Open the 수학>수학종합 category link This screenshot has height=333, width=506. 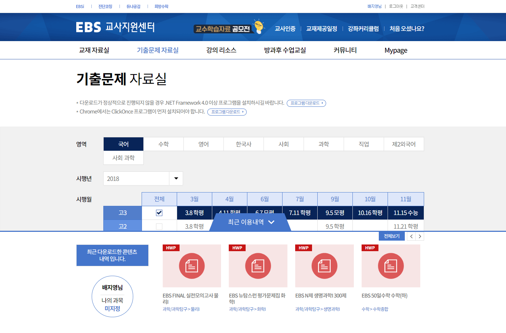375,309
